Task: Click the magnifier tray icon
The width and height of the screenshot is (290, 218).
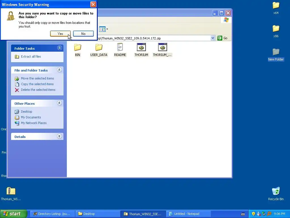Action: (269, 214)
